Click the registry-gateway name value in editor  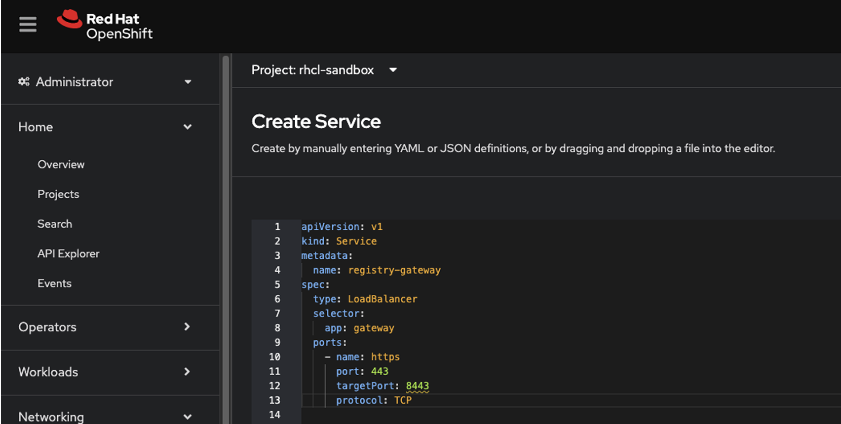pyautogui.click(x=394, y=270)
